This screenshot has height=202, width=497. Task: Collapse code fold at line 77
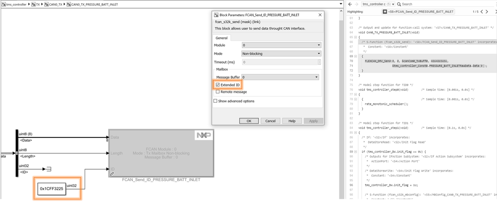357,94
